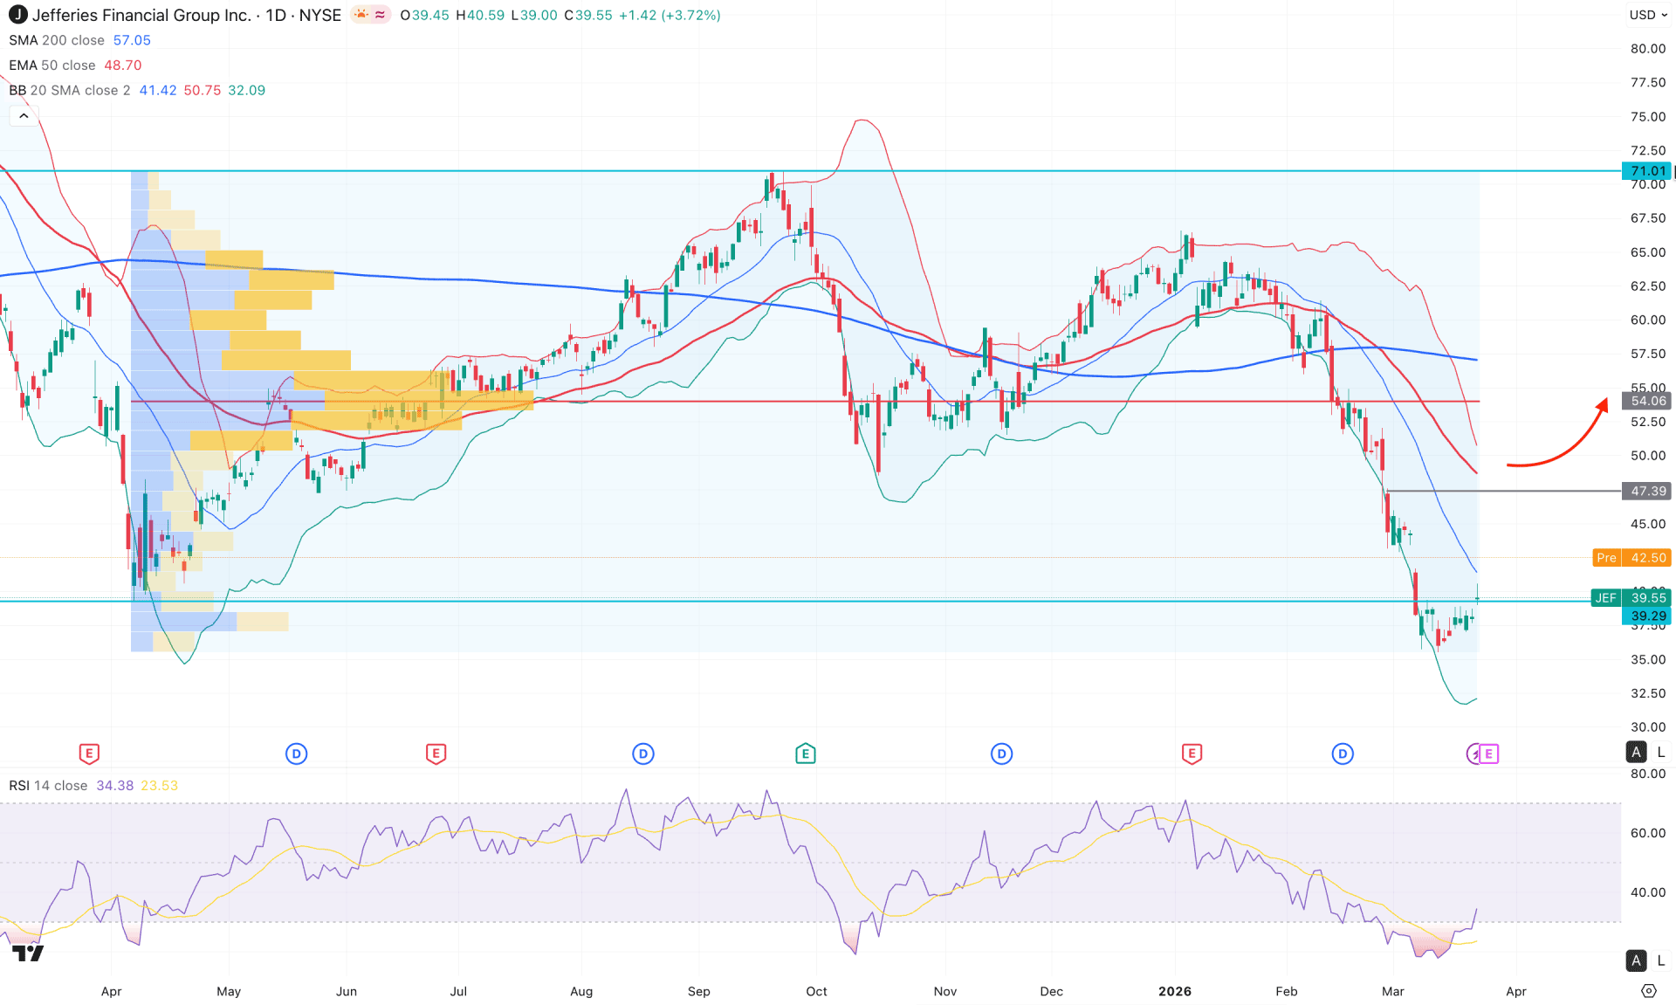Select the RSI 14 close legend
The width and height of the screenshot is (1676, 1005).
(x=48, y=786)
